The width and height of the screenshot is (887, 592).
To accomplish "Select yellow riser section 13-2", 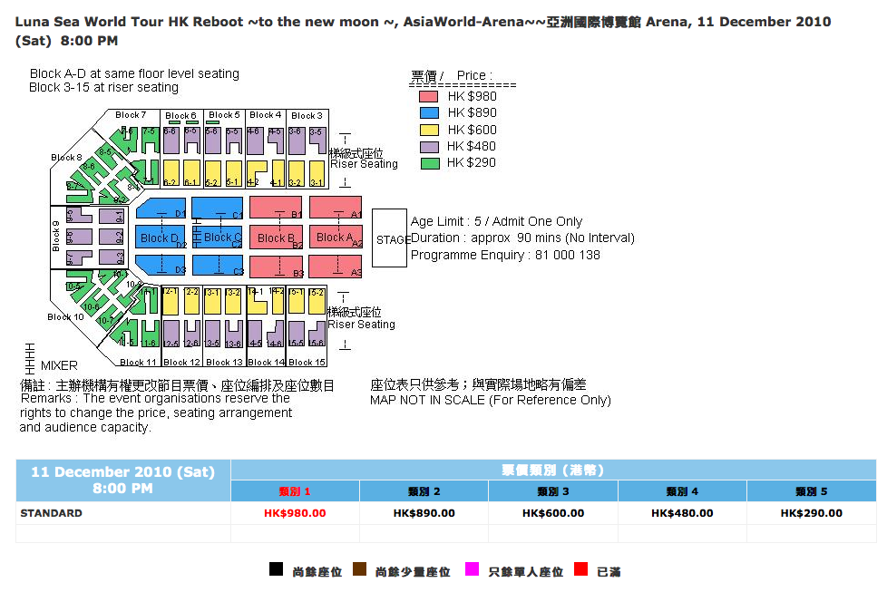I will click(x=233, y=301).
